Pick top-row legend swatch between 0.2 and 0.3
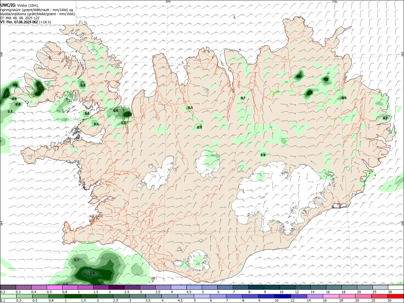This screenshot has height=303, width=404. click(8, 287)
